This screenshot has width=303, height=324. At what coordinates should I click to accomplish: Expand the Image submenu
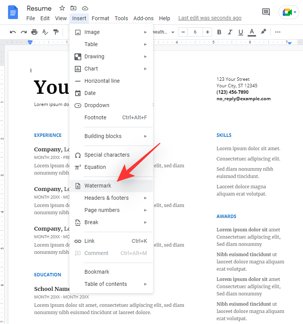coord(111,32)
